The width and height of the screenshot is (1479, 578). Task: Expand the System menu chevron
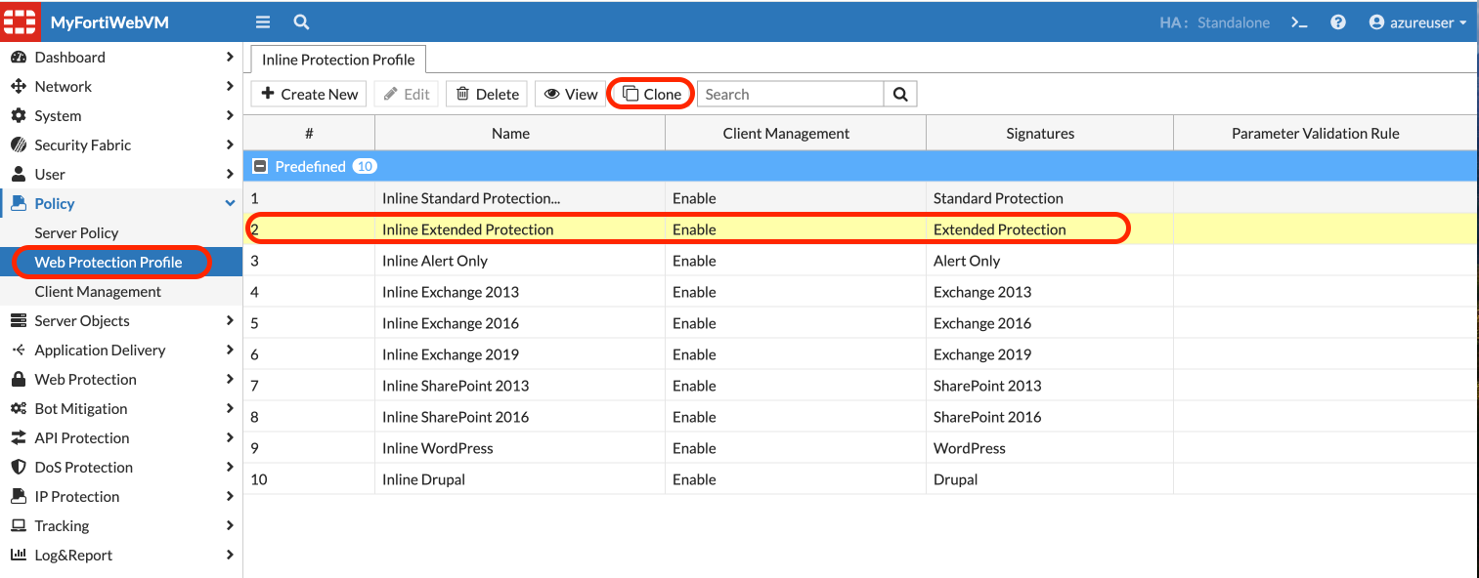point(230,116)
